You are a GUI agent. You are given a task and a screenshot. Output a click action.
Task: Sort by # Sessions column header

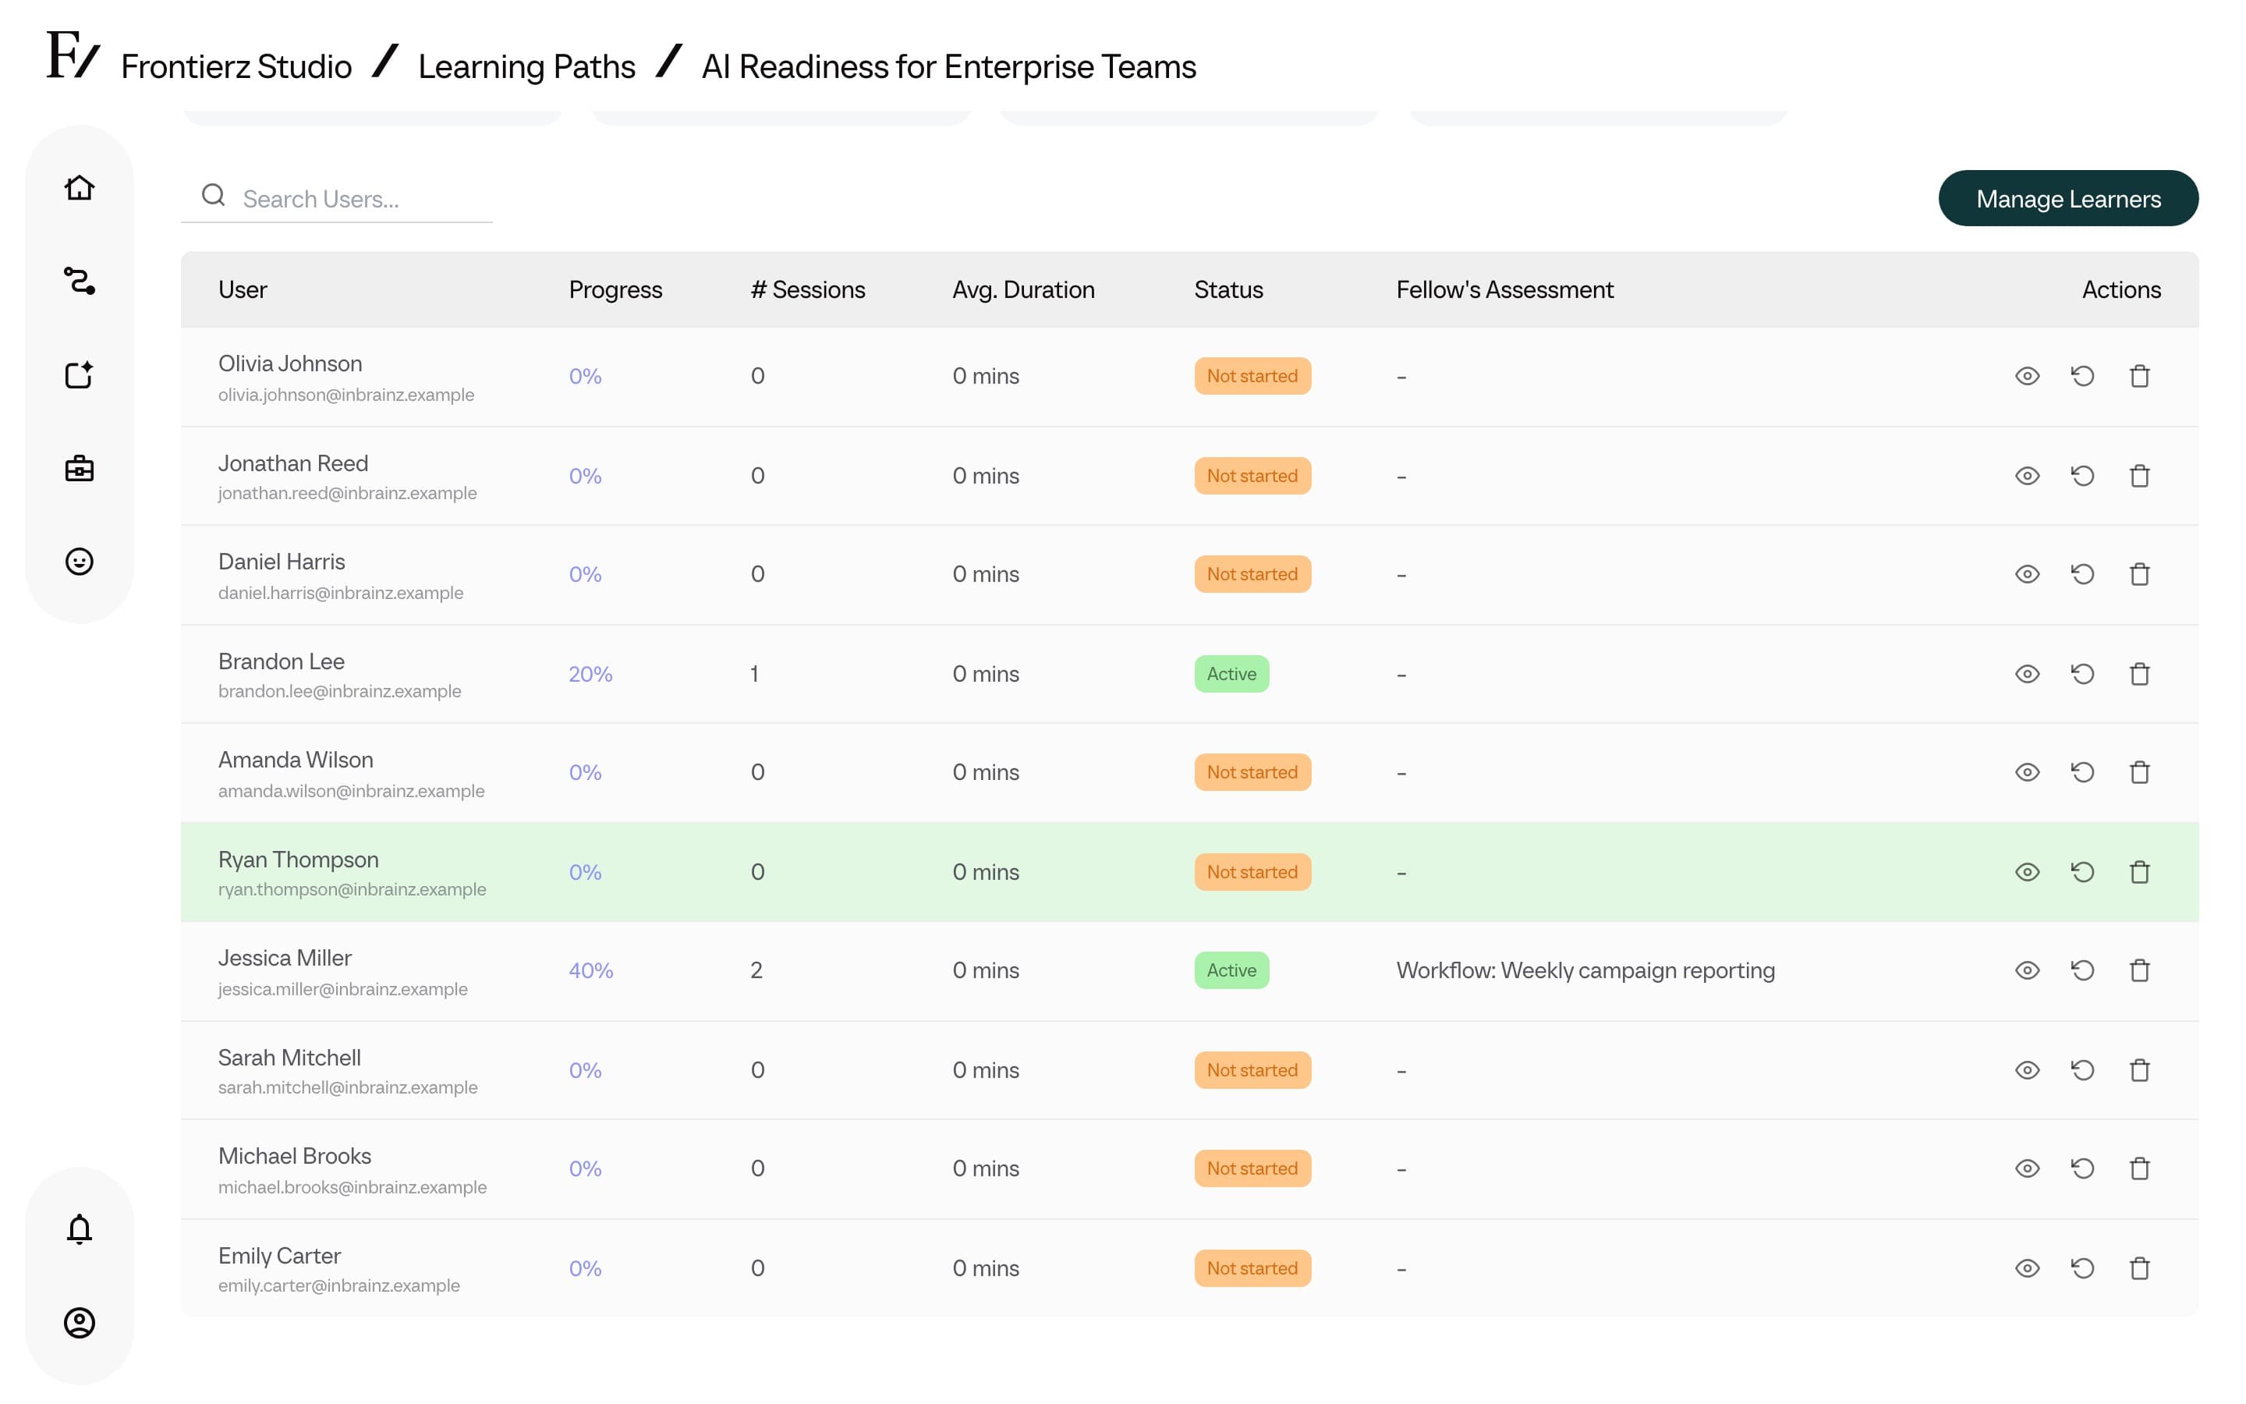pyautogui.click(x=807, y=289)
